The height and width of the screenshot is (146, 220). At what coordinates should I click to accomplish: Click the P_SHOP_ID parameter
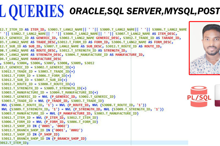point(49,134)
